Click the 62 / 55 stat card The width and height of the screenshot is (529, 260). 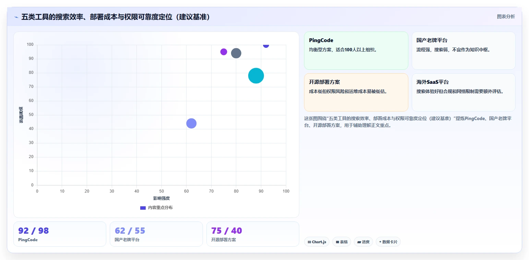tap(156, 234)
